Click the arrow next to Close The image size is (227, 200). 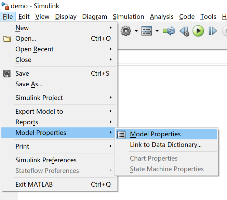(x=110, y=60)
